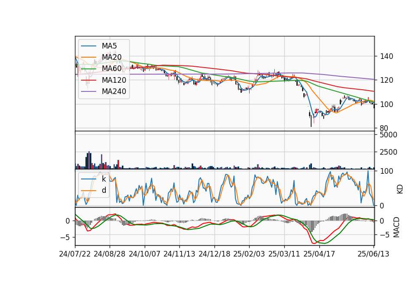Click the orange MA20 legend line sample
The height and width of the screenshot is (299, 416).
click(x=88, y=57)
